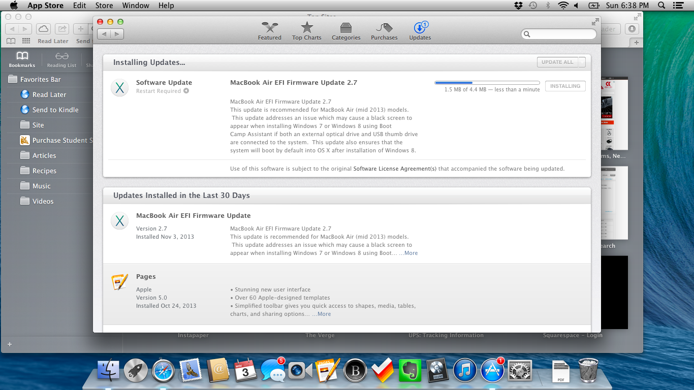
Task: Open Evernote from the Dock
Action: pos(411,370)
